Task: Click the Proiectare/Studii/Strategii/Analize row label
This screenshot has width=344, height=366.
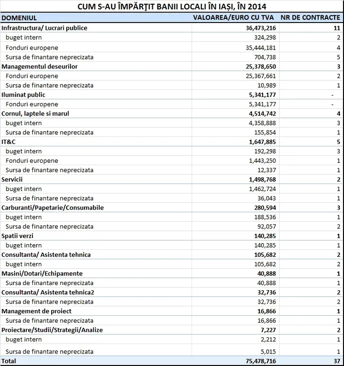Action: (x=52, y=330)
